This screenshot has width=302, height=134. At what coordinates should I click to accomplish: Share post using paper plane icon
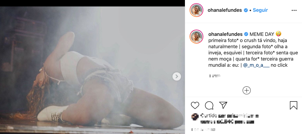pos(223,105)
